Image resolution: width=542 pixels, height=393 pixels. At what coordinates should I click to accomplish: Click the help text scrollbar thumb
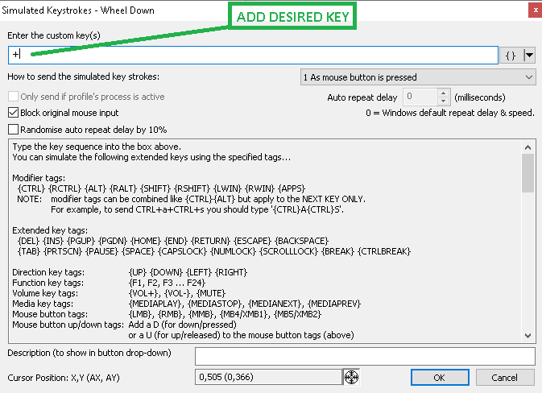point(528,173)
